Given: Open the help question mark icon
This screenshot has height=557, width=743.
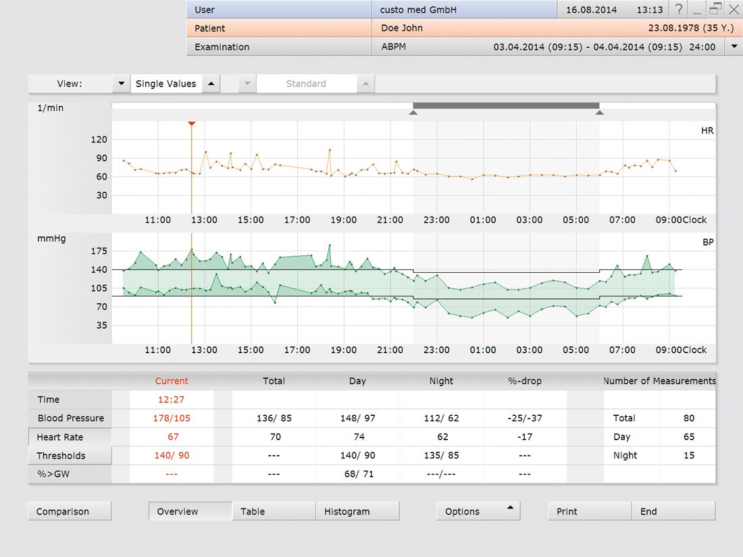Looking at the screenshot, I should point(679,9).
